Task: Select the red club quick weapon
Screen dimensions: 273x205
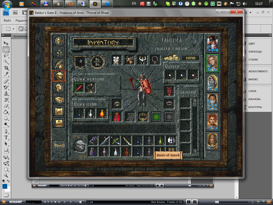Action: point(79,88)
